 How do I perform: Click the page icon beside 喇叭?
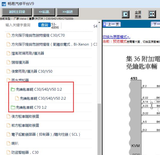pyautogui.click(x=9, y=143)
